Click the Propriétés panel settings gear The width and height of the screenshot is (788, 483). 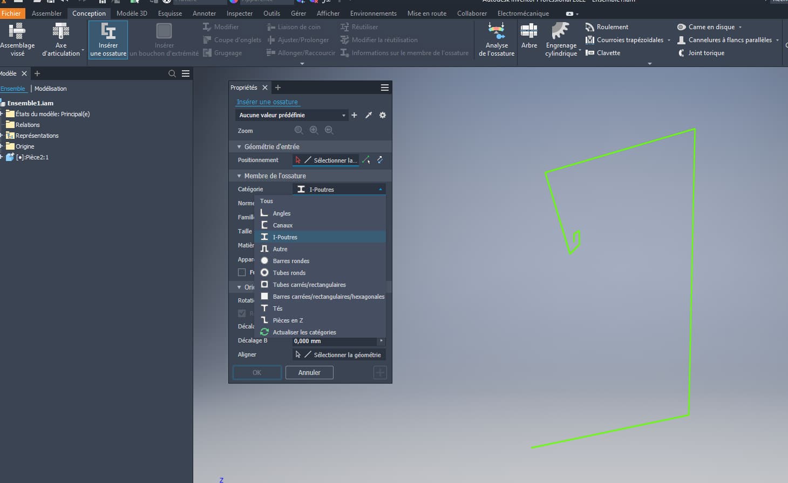tap(383, 115)
